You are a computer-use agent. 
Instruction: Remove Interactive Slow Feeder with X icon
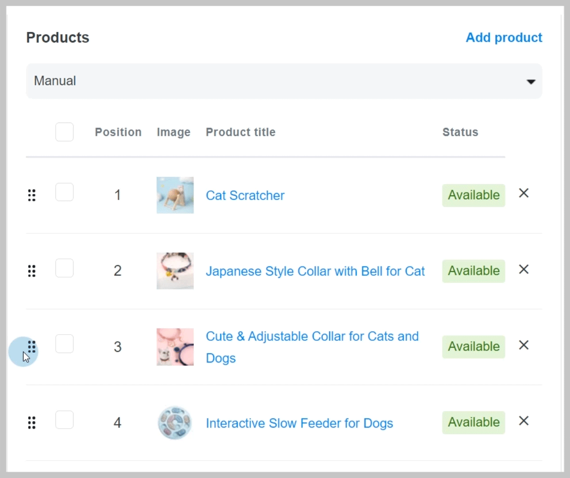pyautogui.click(x=524, y=421)
